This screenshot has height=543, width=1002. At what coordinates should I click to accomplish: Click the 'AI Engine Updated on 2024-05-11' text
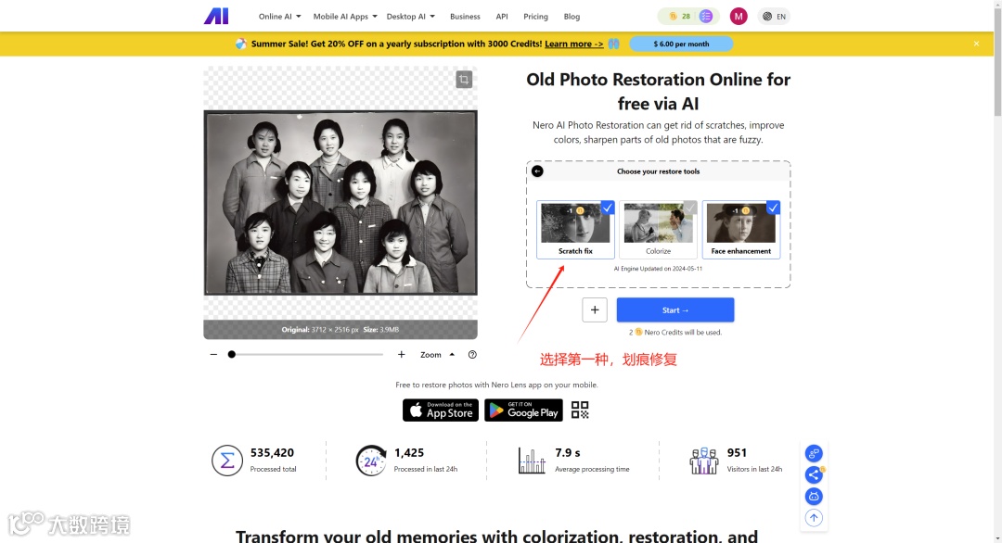tap(658, 269)
